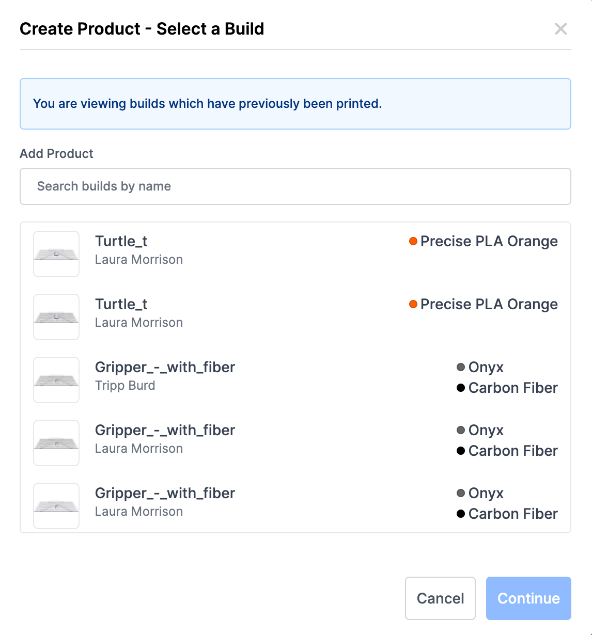Close the Create Product dialog
Screen dimensions: 592x635
(560, 29)
